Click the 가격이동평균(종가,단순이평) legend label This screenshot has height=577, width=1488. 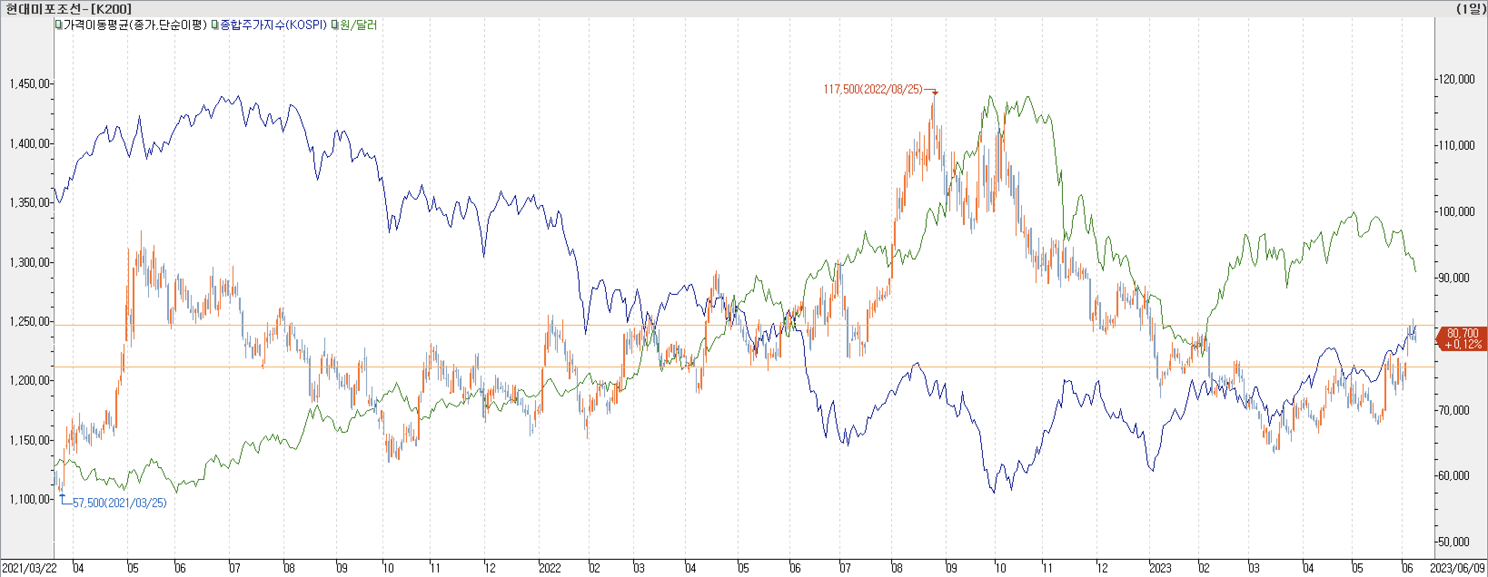click(x=134, y=25)
